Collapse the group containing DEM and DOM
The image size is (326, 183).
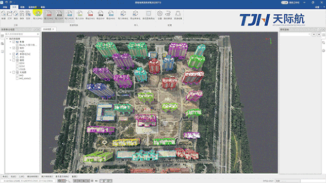click(x=10, y=60)
